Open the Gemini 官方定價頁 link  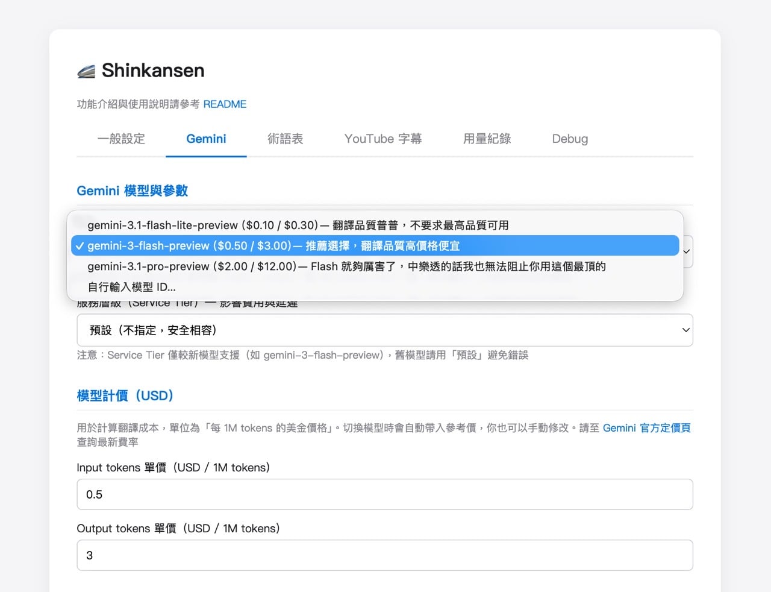click(x=646, y=428)
